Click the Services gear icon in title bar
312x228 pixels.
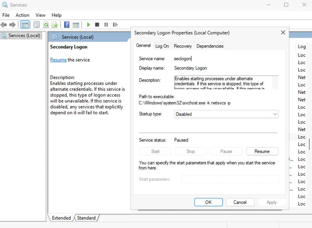coord(5,5)
